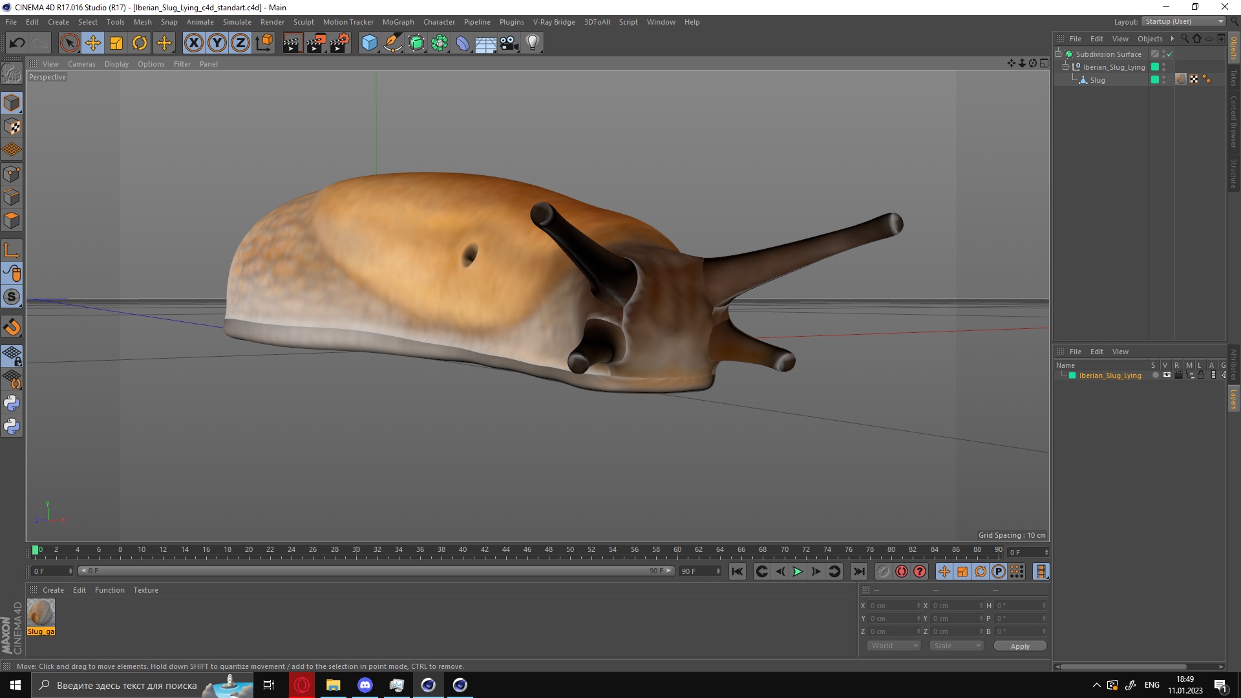
Task: Toggle X-axis lock button
Action: point(193,43)
